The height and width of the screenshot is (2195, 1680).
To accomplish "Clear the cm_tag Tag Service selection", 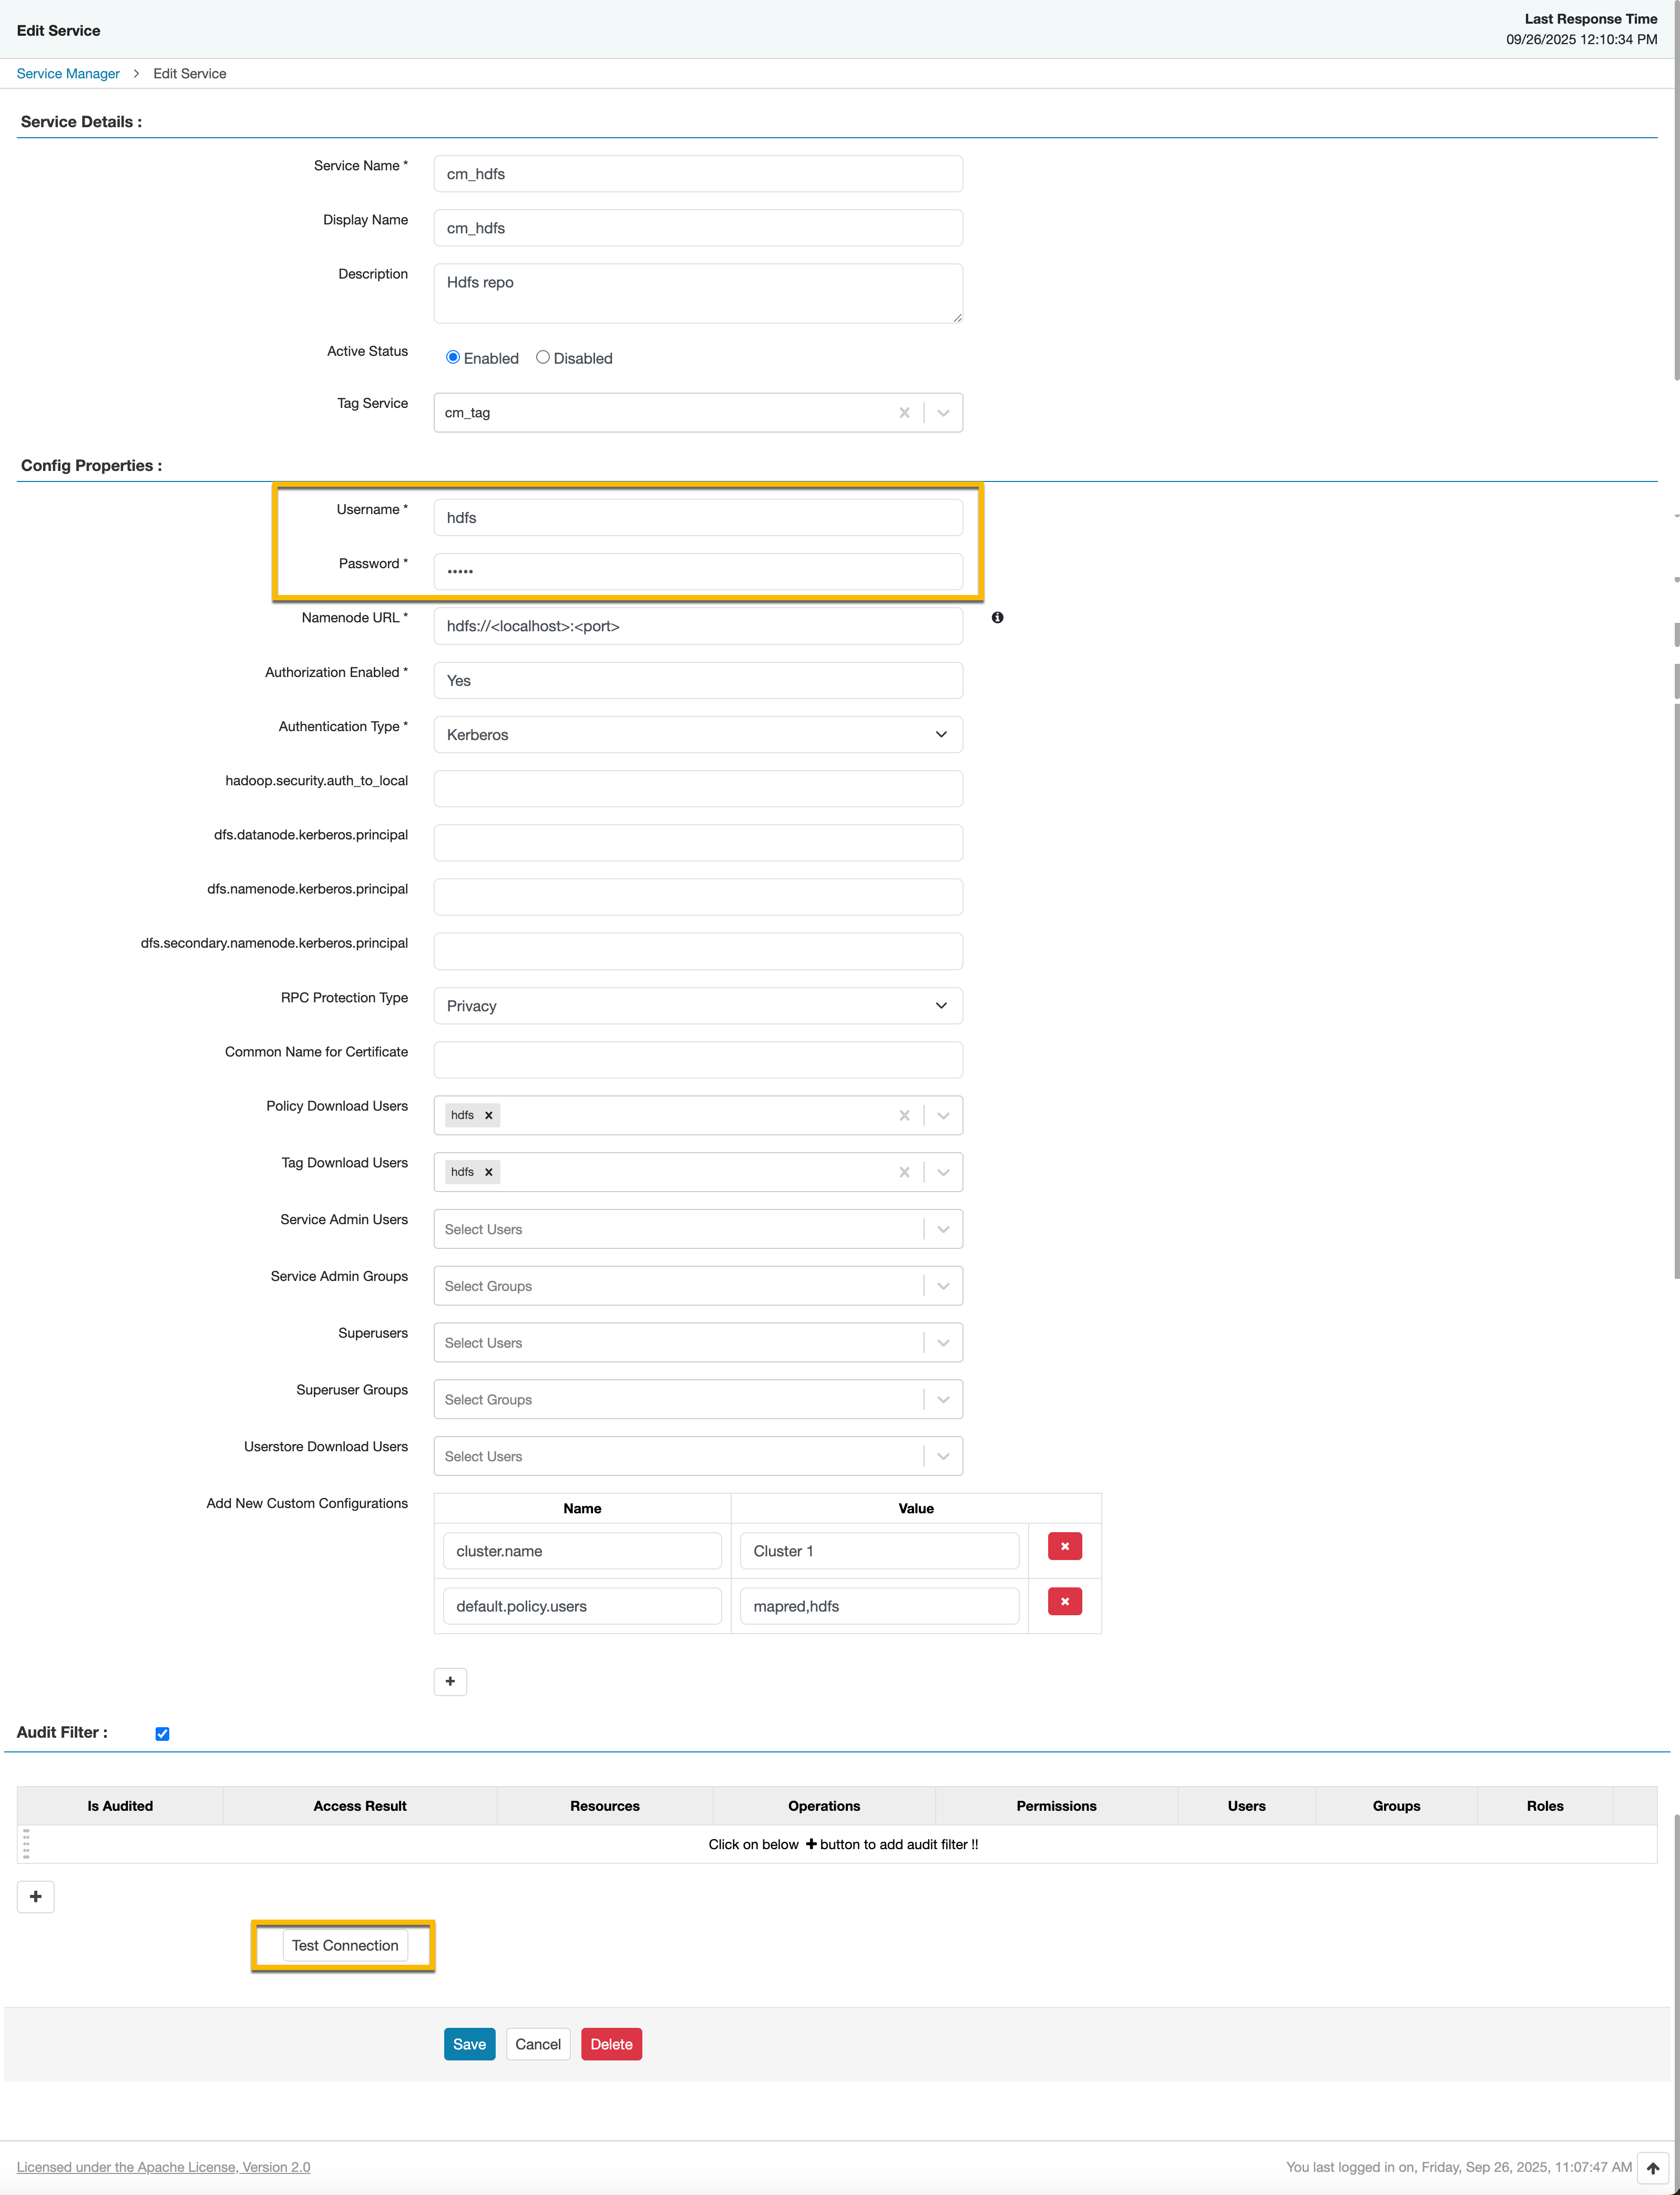I will pos(904,413).
